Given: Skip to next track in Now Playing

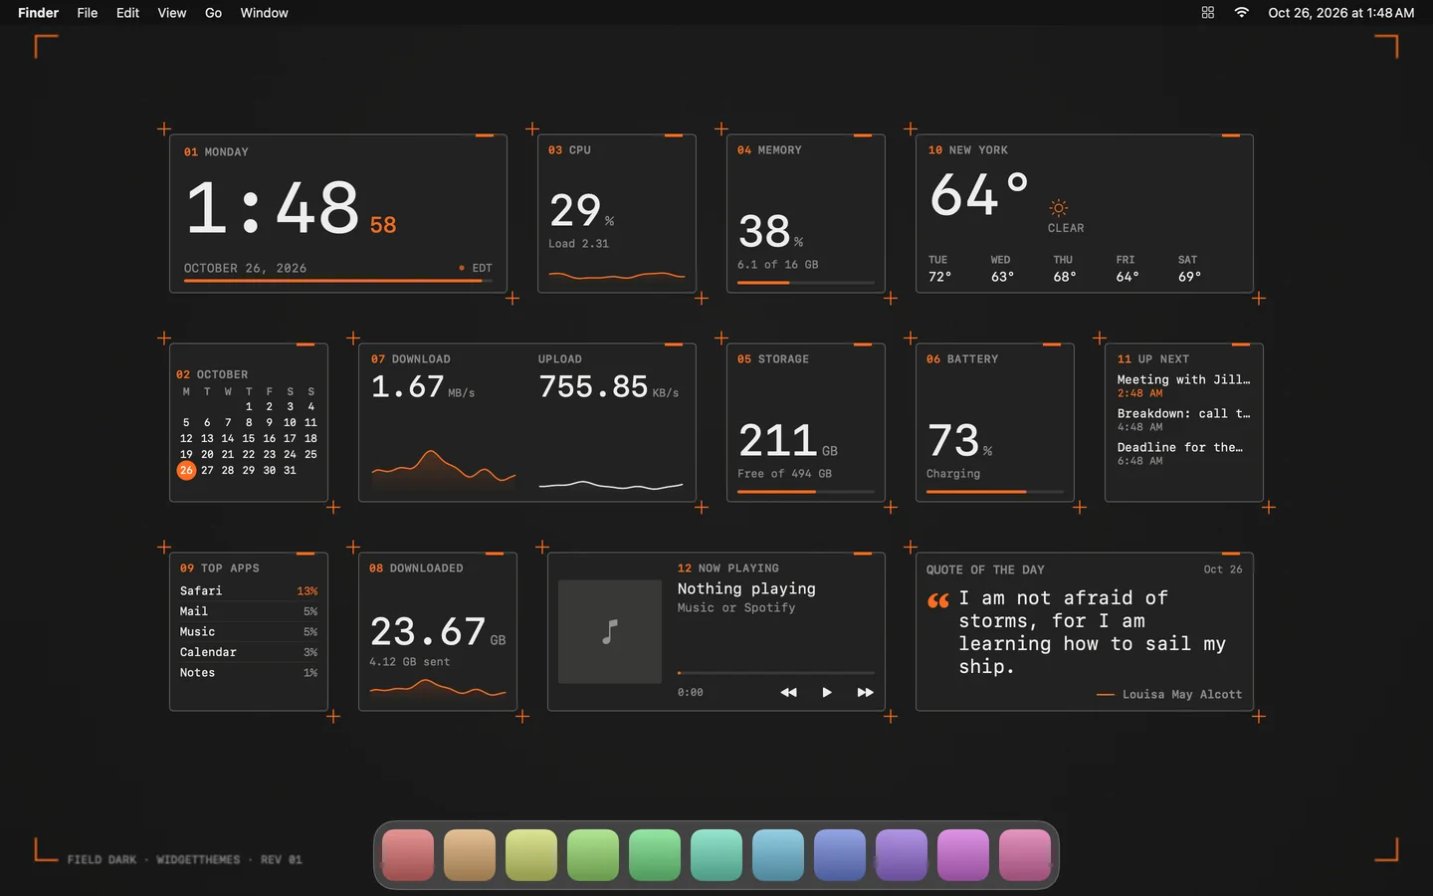Looking at the screenshot, I should [866, 692].
